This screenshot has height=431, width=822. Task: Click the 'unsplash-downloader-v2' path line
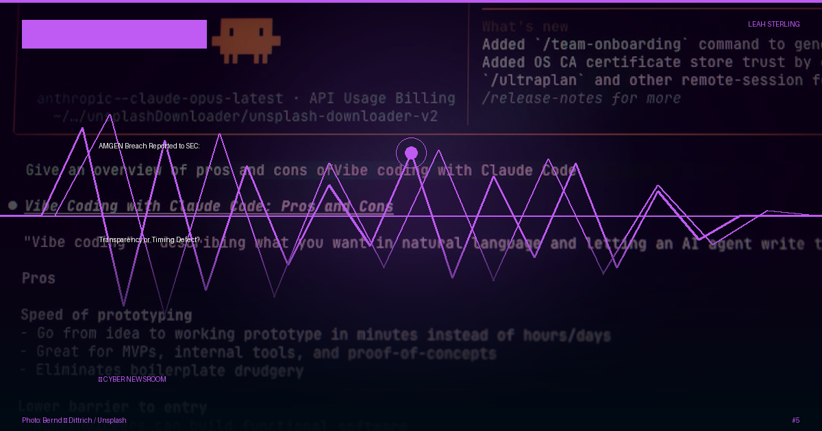(x=245, y=116)
